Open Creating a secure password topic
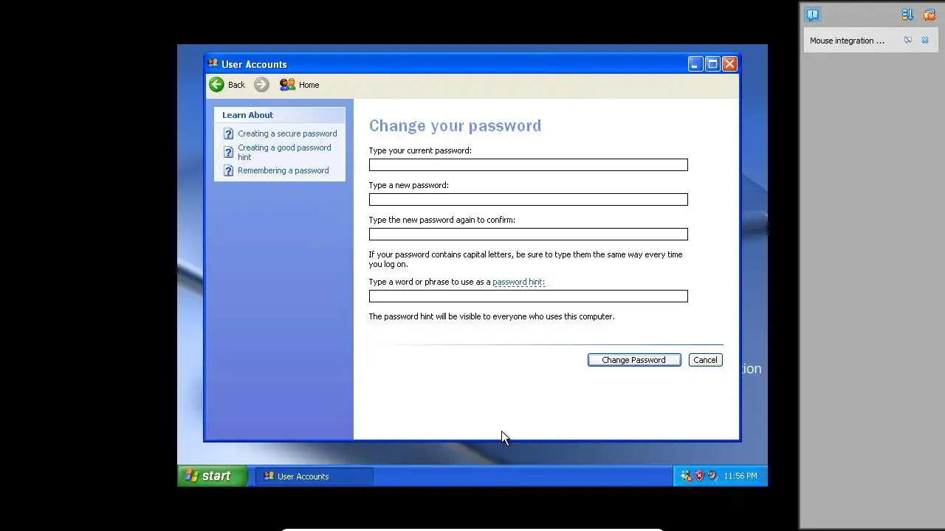The width and height of the screenshot is (945, 531). (287, 133)
